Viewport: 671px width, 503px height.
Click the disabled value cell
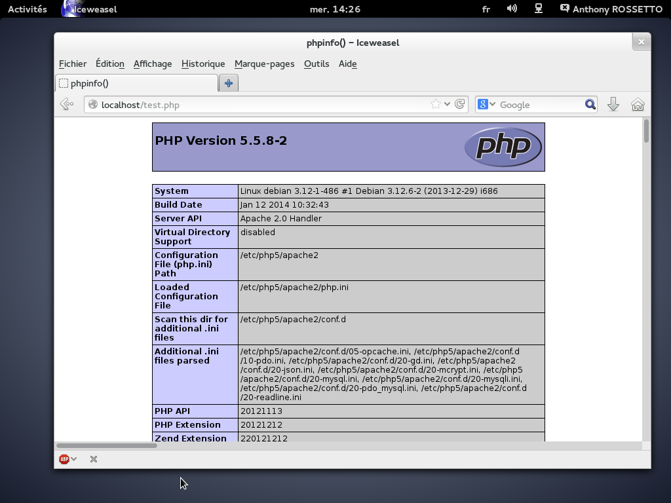391,236
